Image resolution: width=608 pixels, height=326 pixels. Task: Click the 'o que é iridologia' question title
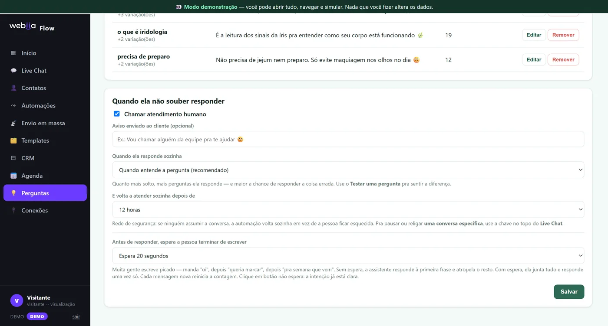[142, 32]
